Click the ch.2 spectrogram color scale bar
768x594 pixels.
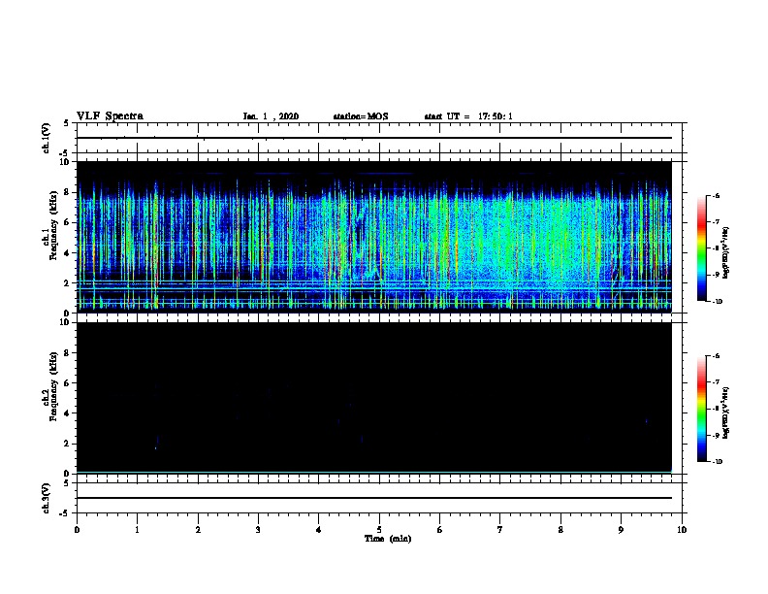click(701, 409)
